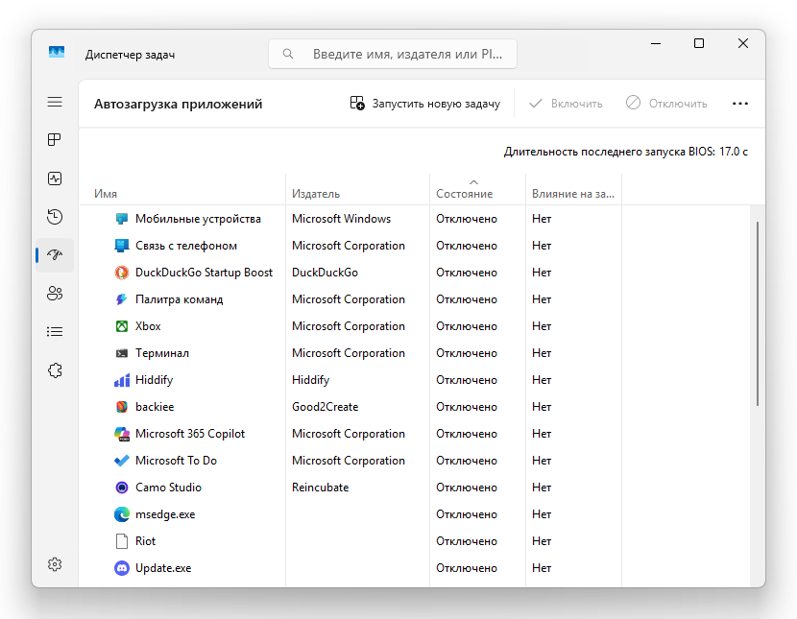Click Отключено status in the Xbox row

pos(467,326)
